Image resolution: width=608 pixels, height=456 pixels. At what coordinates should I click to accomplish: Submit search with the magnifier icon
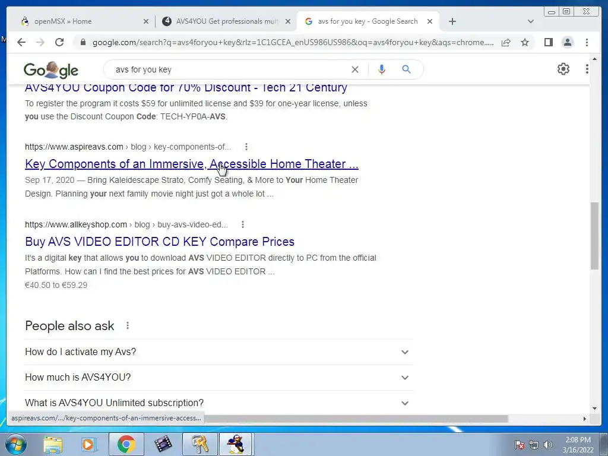pyautogui.click(x=406, y=69)
